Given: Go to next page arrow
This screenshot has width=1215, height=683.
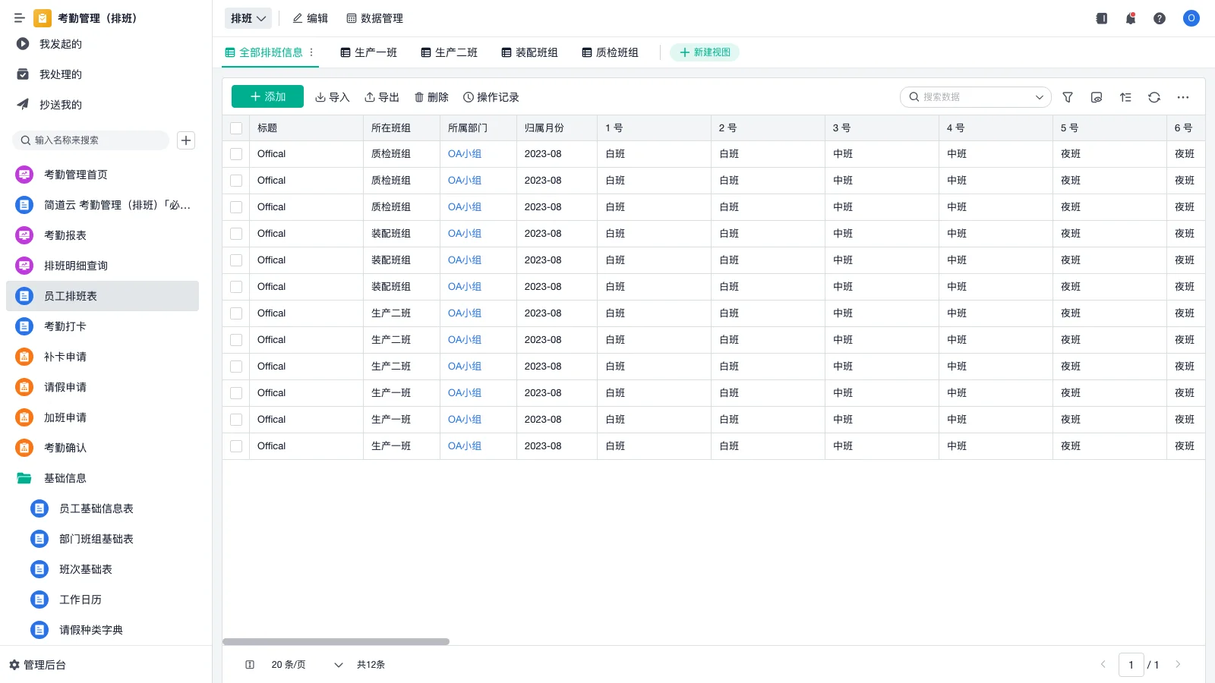Looking at the screenshot, I should [1179, 665].
